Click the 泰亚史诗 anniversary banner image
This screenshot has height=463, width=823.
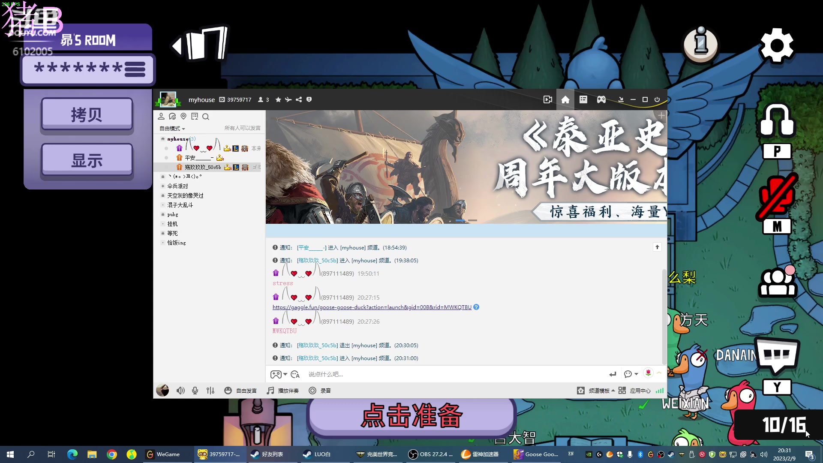(466, 167)
